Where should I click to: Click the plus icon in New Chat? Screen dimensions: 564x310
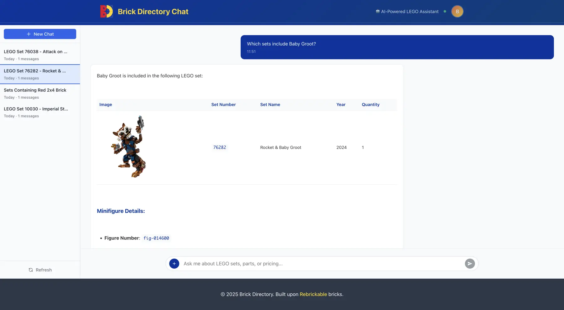point(29,34)
